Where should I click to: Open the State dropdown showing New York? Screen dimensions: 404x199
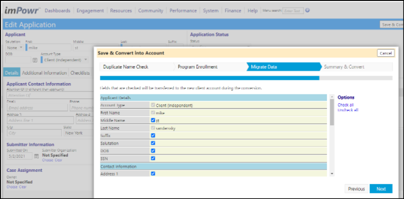77,133
